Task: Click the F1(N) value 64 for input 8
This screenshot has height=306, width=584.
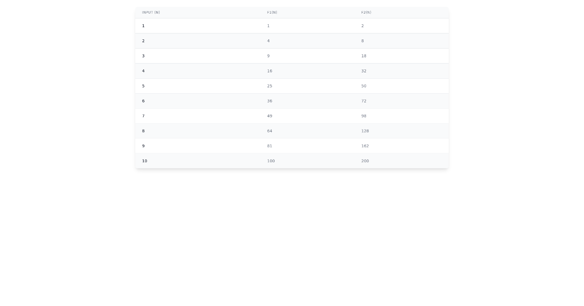Action: tap(270, 131)
